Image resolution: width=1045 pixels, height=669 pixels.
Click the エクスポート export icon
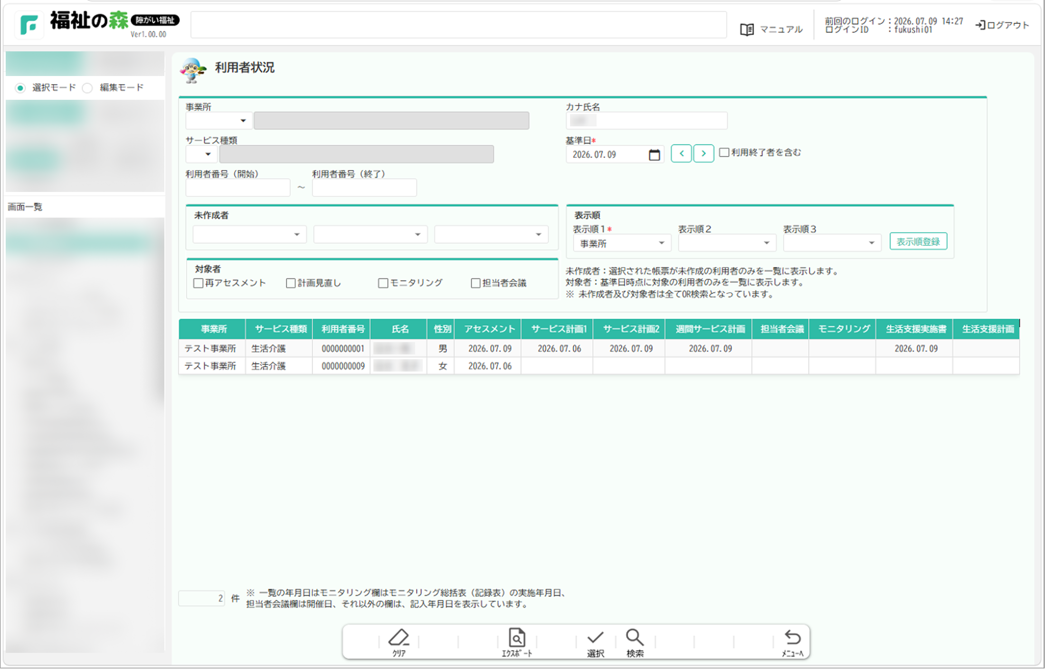coord(517,638)
